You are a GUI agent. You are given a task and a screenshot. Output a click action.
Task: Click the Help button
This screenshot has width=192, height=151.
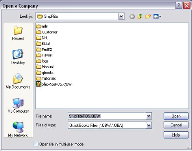coord(176,135)
